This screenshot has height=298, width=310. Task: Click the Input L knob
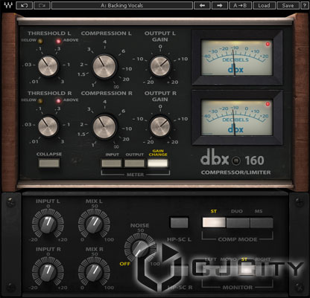click(48, 224)
